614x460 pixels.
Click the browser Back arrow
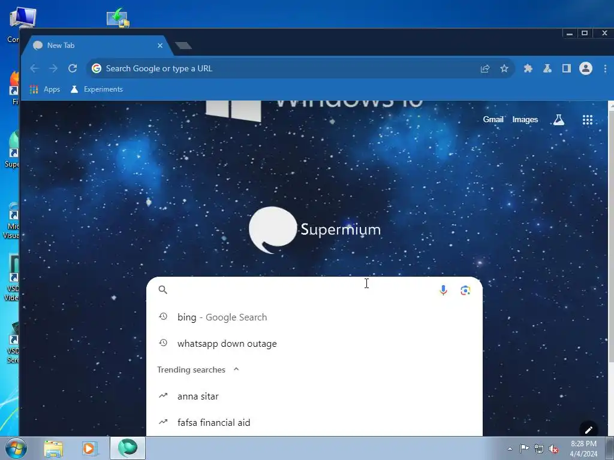click(34, 68)
